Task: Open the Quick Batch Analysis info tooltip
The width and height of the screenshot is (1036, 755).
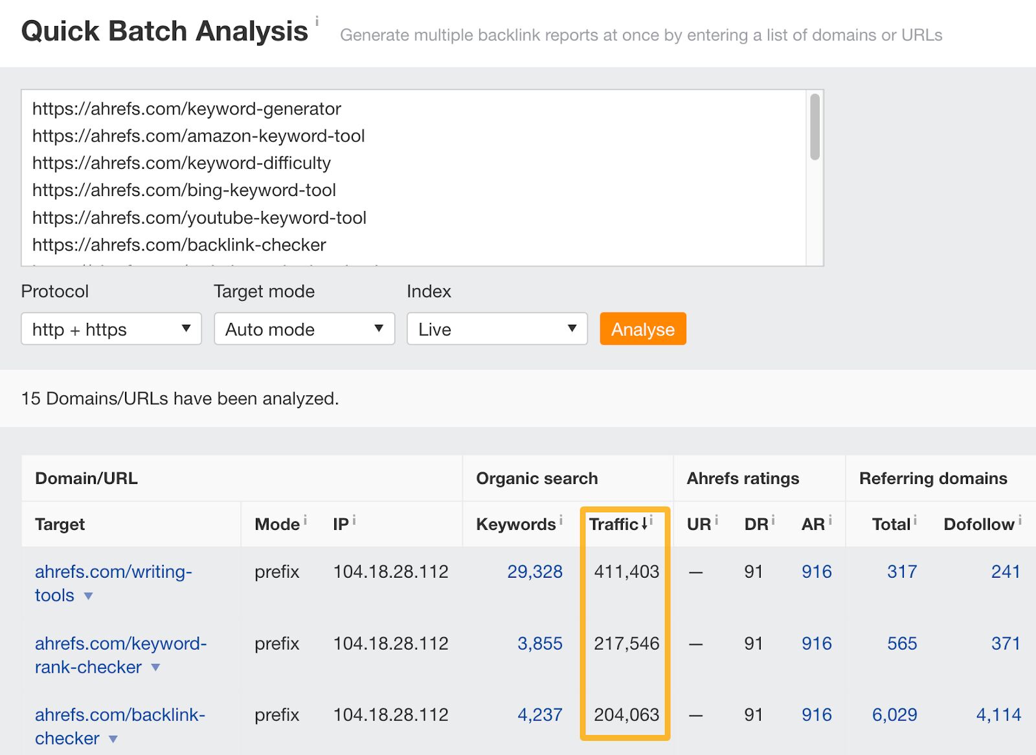Action: [x=317, y=19]
